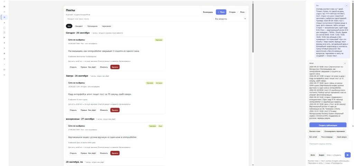
Task: Click the «Рилс» badge on 27 сентября card
Action: point(160,126)
